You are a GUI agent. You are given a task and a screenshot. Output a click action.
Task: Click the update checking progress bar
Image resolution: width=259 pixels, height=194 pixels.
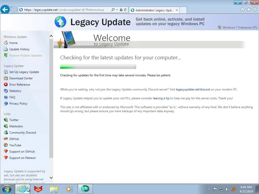(x=98, y=67)
